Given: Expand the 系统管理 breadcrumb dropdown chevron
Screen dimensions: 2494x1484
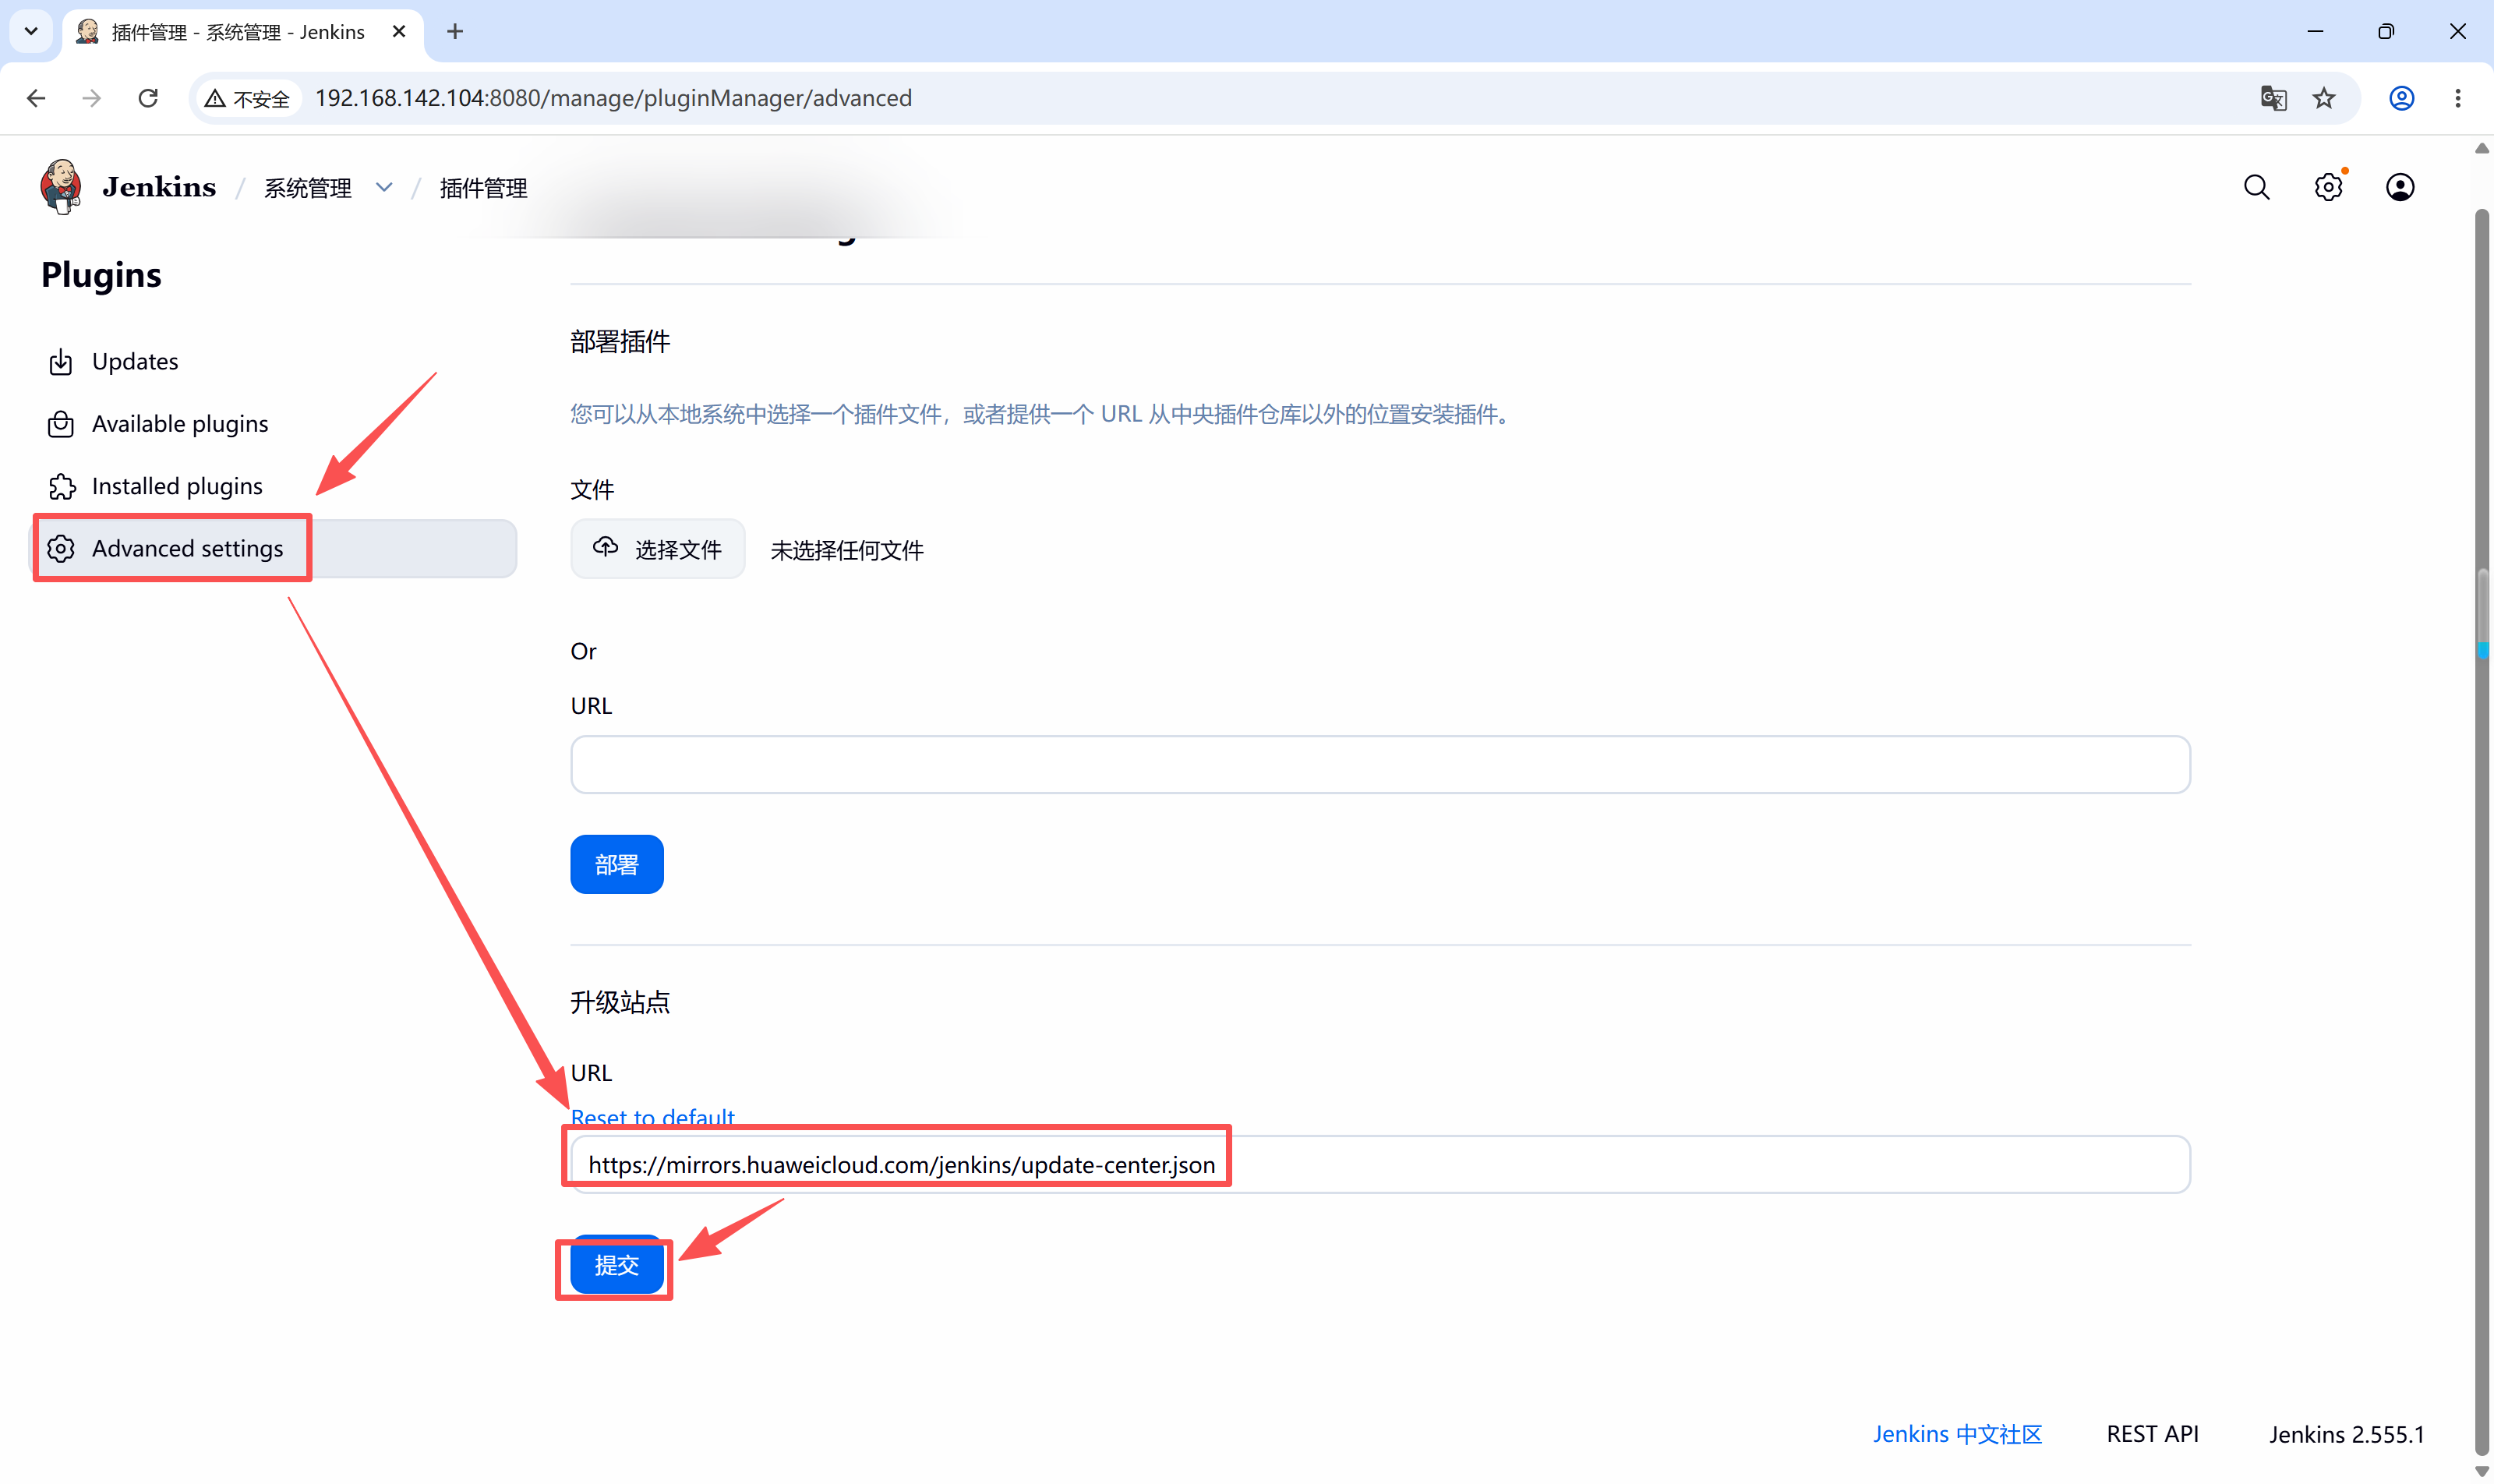Looking at the screenshot, I should pos(384,187).
